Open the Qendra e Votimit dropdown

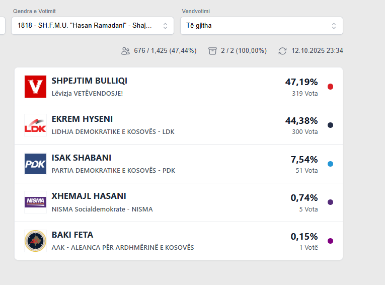click(x=92, y=26)
